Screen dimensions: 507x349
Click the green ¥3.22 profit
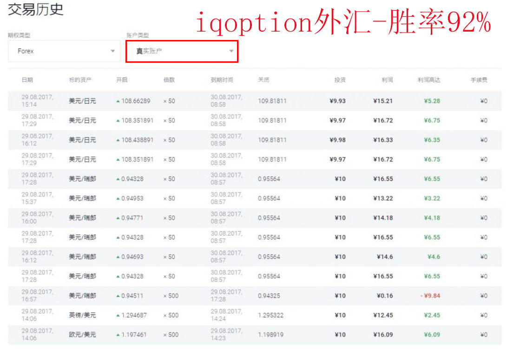coord(432,198)
